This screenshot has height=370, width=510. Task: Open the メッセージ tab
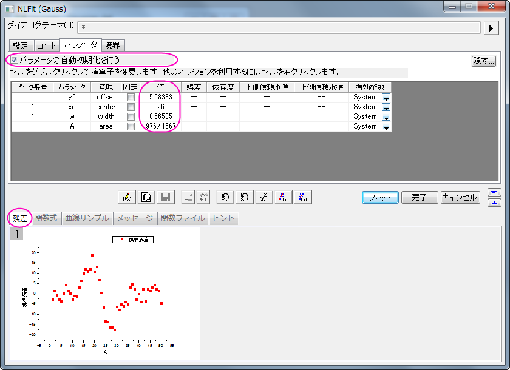coord(135,218)
